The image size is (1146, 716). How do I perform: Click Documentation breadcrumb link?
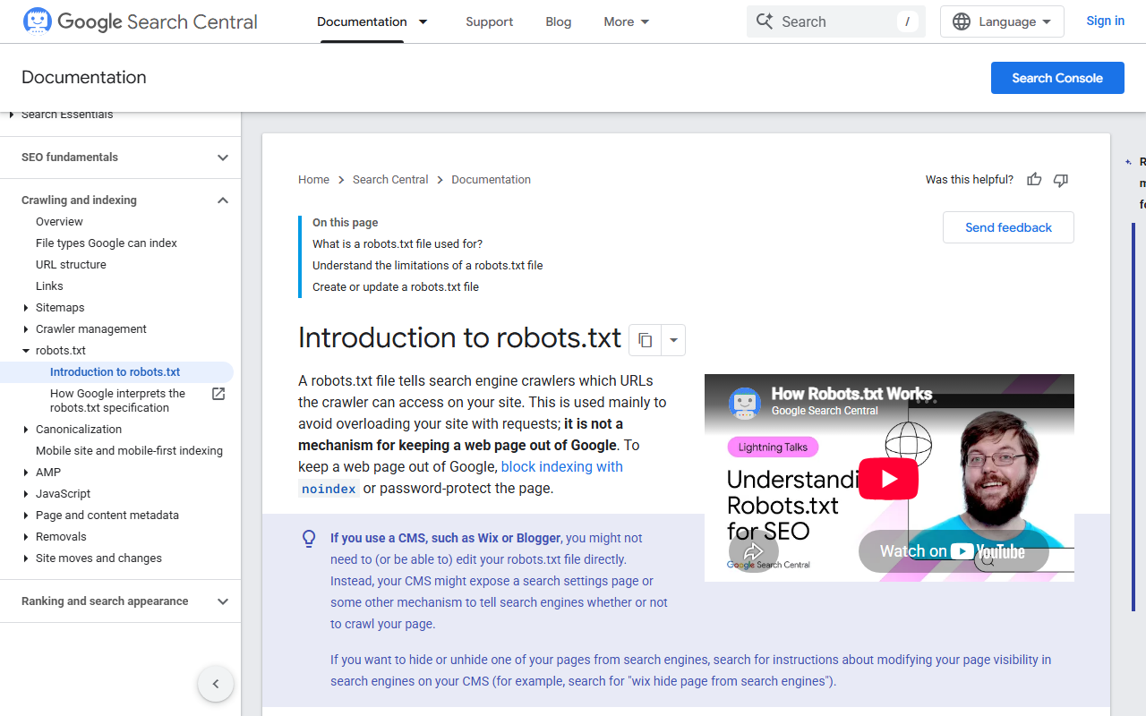pyautogui.click(x=491, y=180)
